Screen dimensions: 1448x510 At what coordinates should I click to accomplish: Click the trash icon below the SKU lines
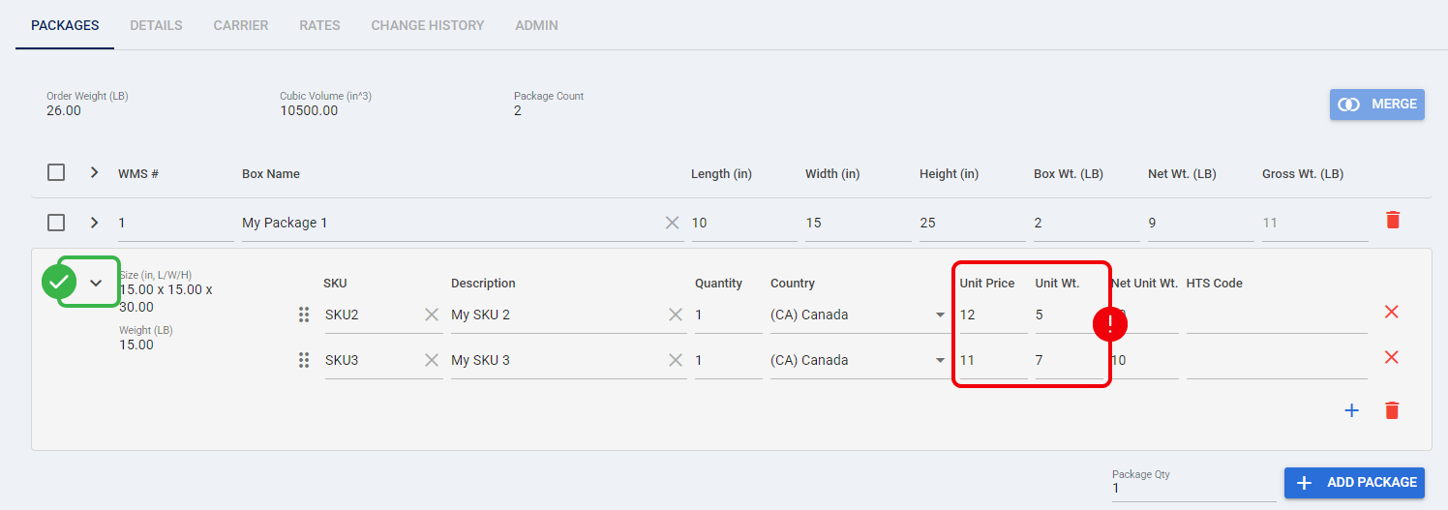(x=1392, y=411)
